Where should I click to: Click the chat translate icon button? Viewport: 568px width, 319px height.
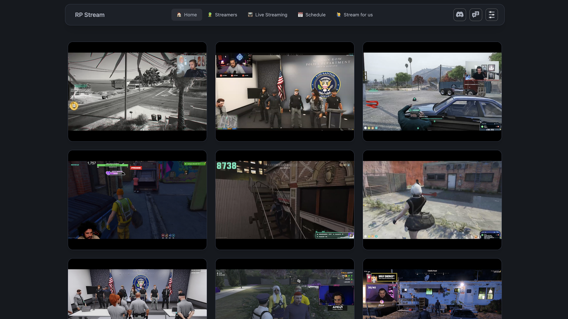[x=475, y=15]
